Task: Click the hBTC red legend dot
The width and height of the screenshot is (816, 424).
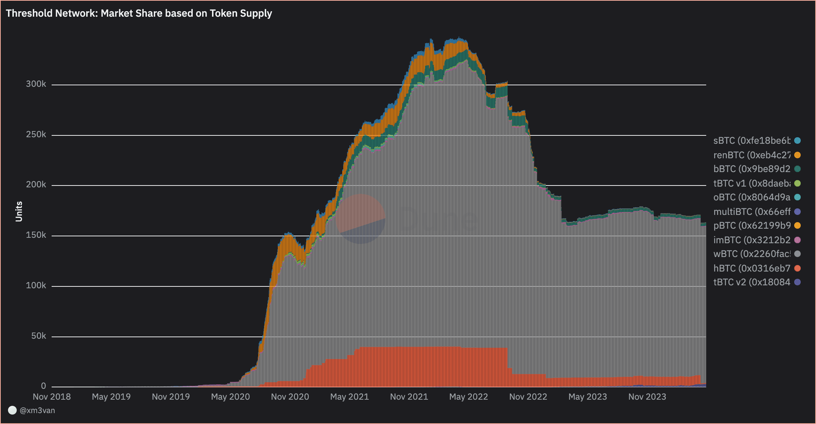Action: point(797,268)
